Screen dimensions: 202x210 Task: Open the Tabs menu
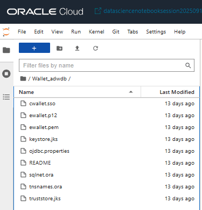(x=133, y=32)
